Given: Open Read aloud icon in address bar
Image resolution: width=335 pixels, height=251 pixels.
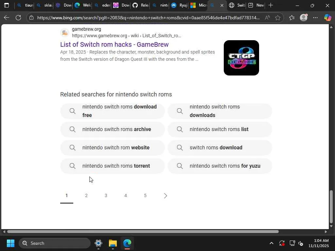Looking at the screenshot, I should click(x=267, y=18).
